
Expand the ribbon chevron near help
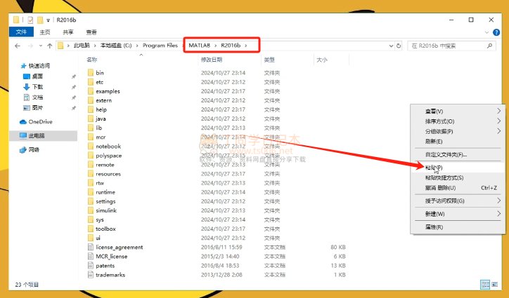click(x=487, y=32)
